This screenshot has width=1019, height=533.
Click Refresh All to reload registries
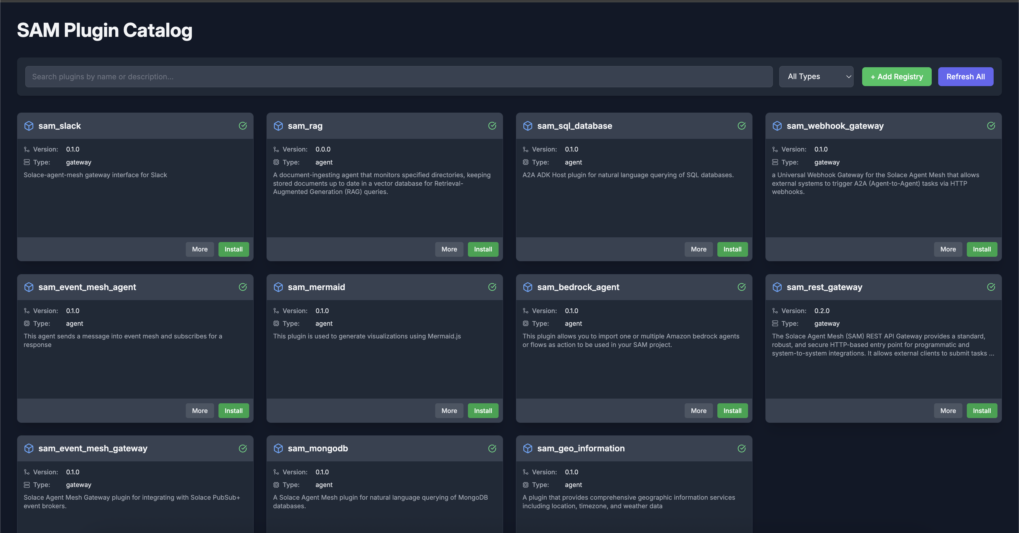[x=965, y=77]
